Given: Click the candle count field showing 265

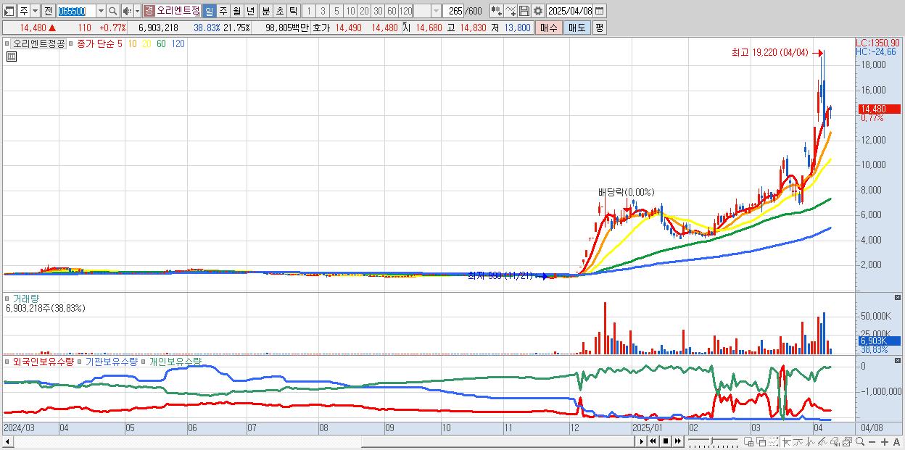Looking at the screenshot, I should [453, 11].
